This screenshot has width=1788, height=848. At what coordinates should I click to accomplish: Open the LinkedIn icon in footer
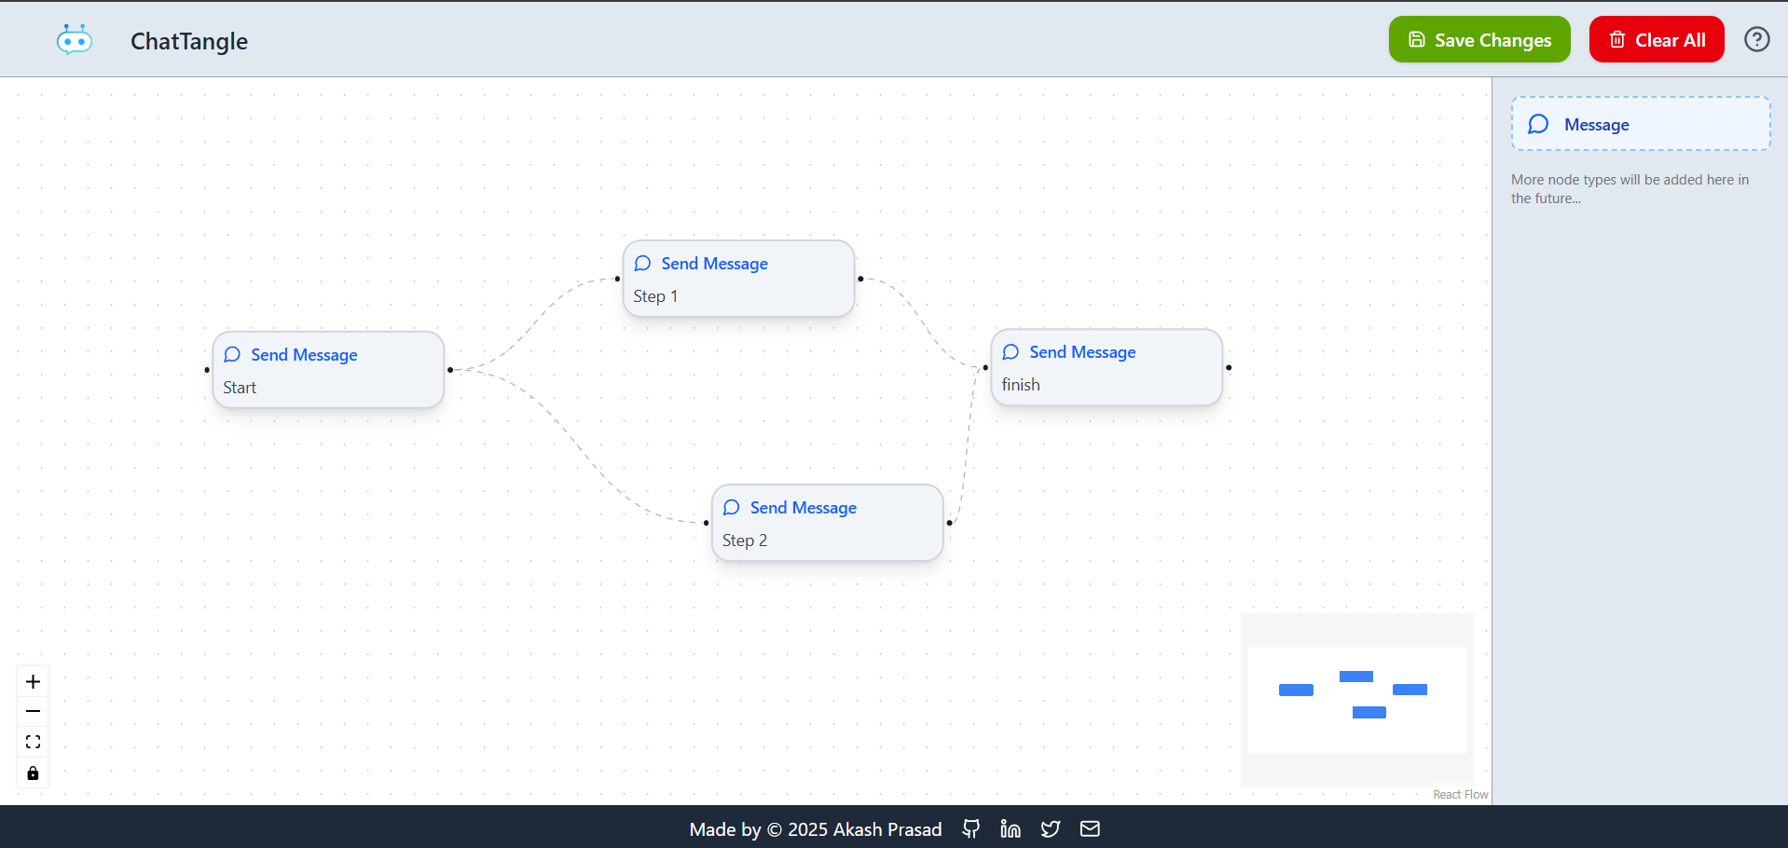tap(1011, 828)
